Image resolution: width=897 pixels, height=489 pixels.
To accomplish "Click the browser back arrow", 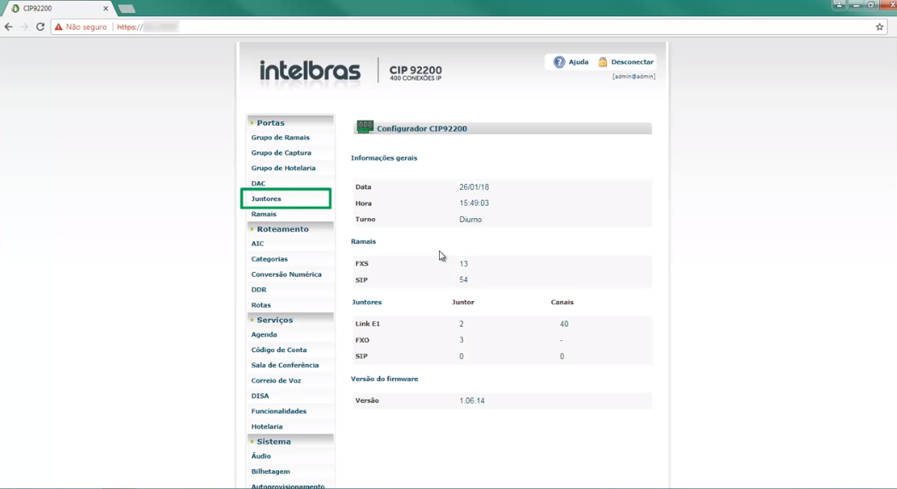I will tap(9, 27).
